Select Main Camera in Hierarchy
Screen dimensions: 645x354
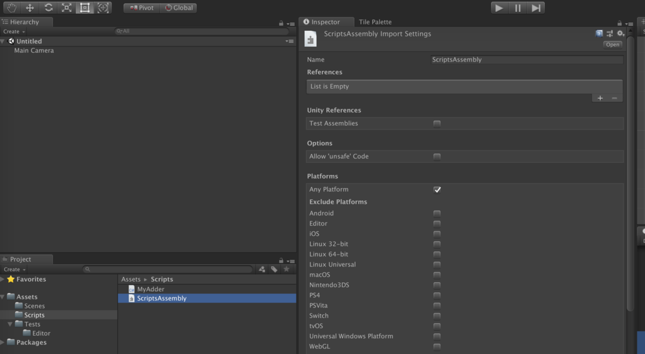pos(34,50)
